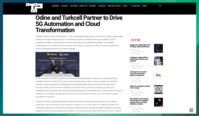This screenshot has width=199, height=116.
Task: Click the scroll-to-top arrow button
Action: (x=191, y=110)
